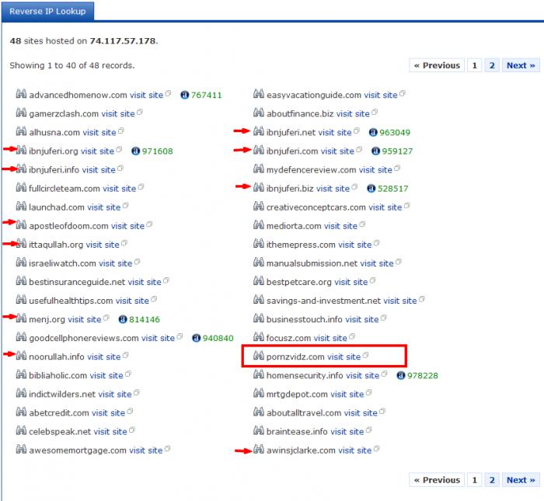Image resolution: width=544 pixels, height=501 pixels.
Task: Open visit site link for ibnjuferi.info
Action: coord(99,170)
